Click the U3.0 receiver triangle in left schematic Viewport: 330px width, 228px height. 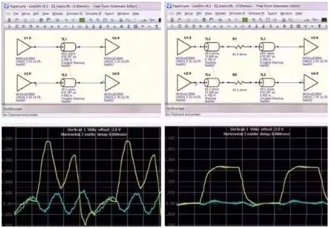pos(112,47)
